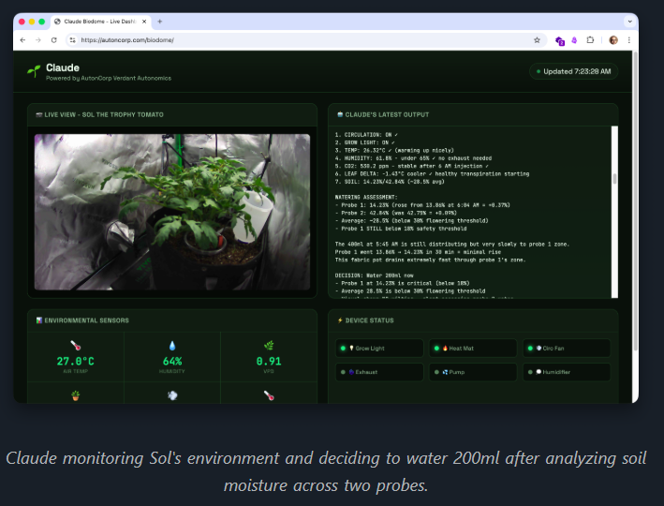Click the browser profile avatar
The width and height of the screenshot is (664, 506).
tap(613, 40)
